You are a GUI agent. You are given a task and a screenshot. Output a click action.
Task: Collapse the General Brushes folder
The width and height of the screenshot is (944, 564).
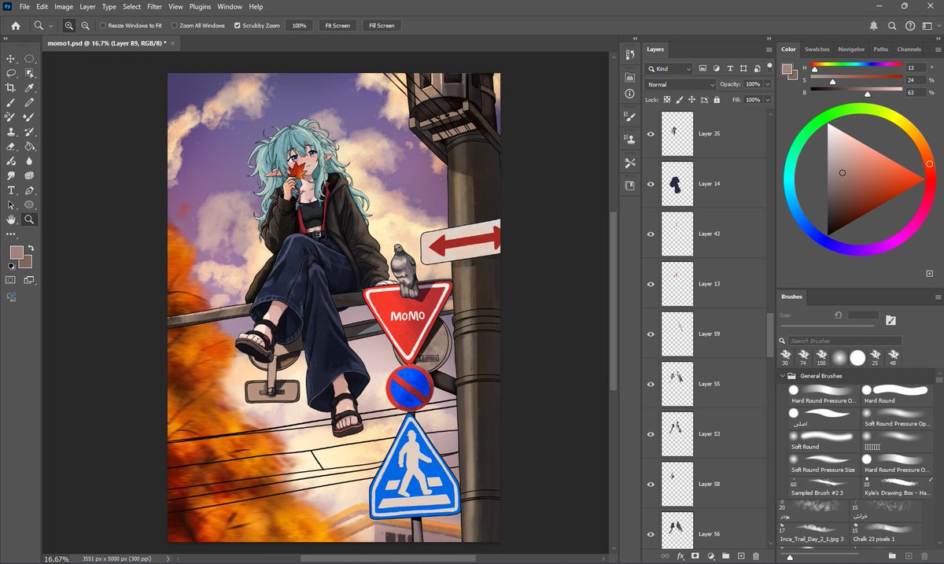(x=783, y=376)
